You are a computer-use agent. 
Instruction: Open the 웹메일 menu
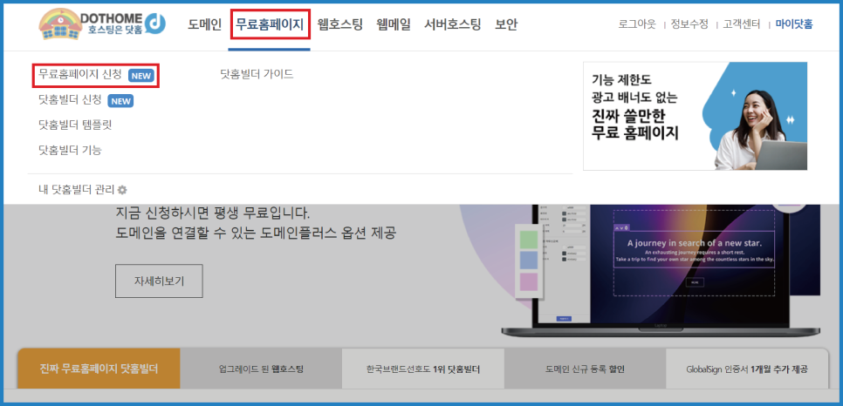tap(394, 24)
